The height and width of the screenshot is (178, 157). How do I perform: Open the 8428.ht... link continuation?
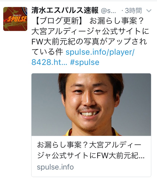[x=49, y=62]
